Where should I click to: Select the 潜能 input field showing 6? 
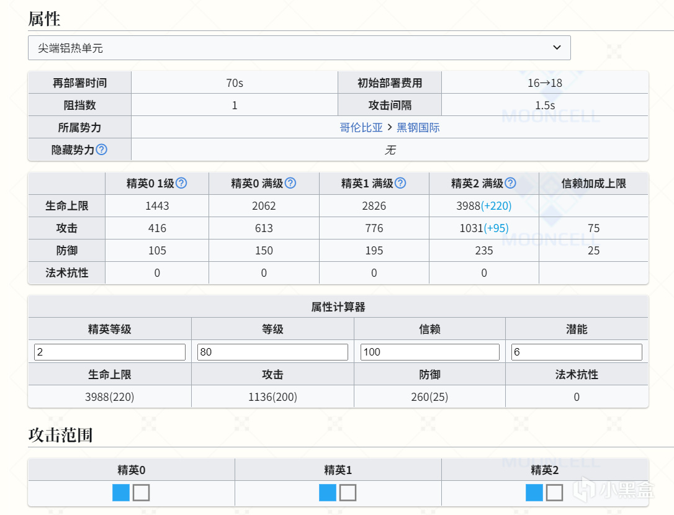pyautogui.click(x=577, y=352)
